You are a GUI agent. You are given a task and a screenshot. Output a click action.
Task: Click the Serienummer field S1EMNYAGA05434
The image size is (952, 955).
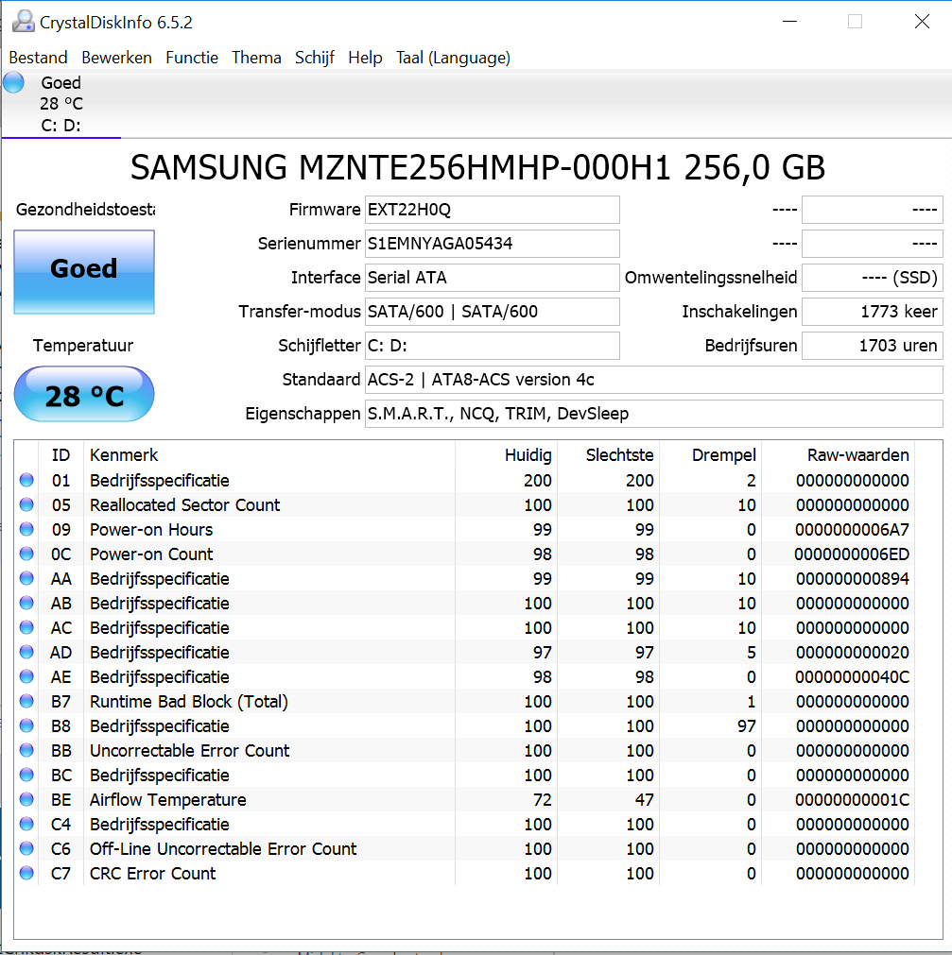493,244
